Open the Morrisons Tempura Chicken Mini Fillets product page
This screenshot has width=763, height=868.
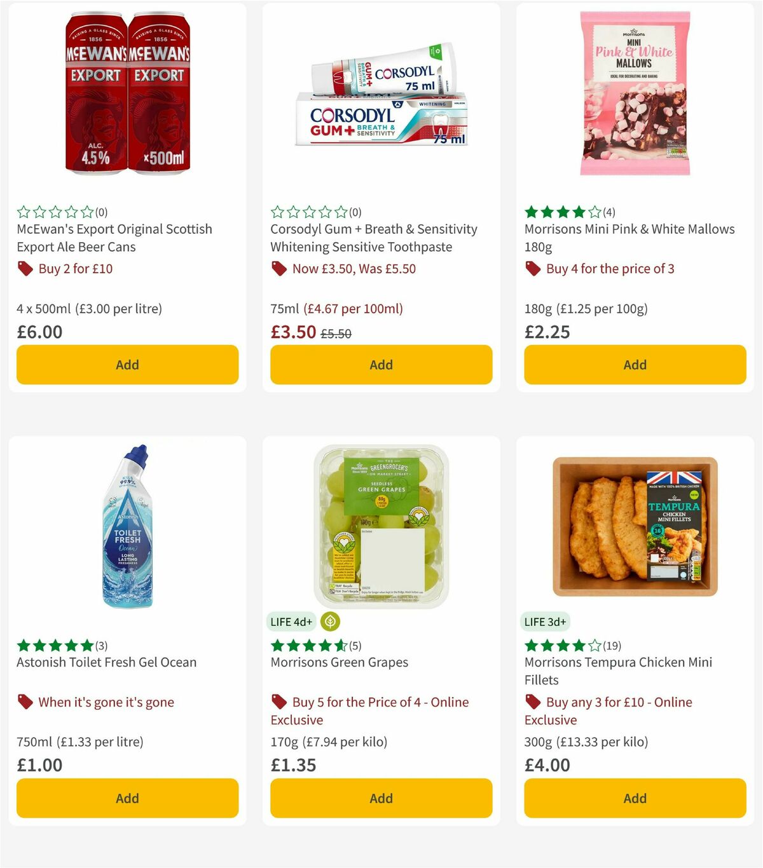[x=618, y=671]
